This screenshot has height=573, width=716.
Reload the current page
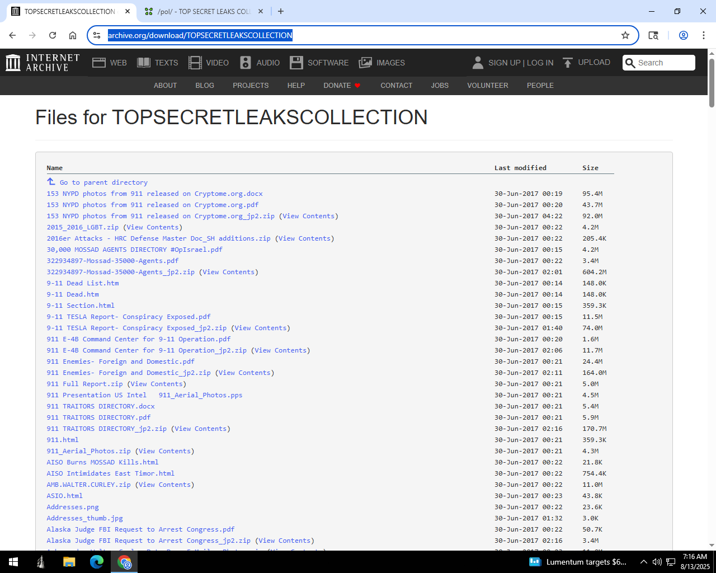pyautogui.click(x=53, y=35)
